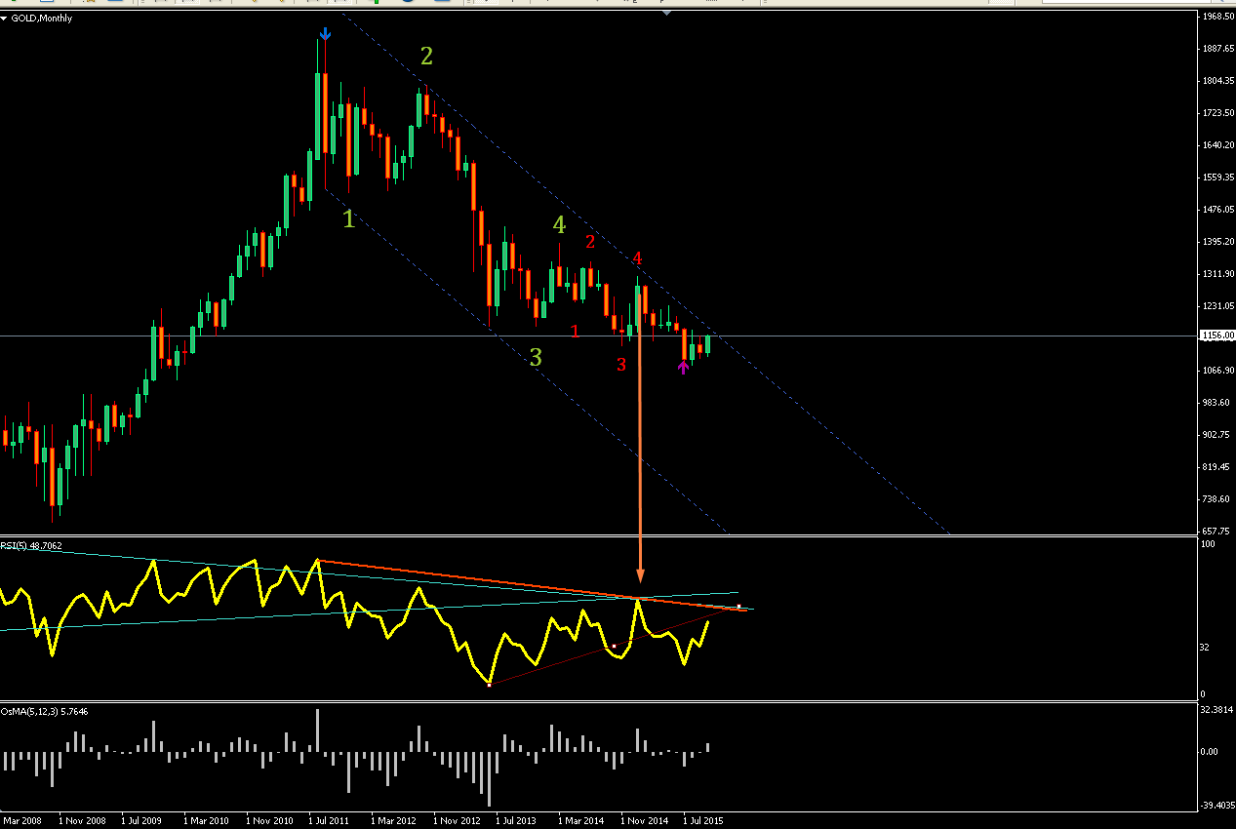The width and height of the screenshot is (1236, 829).
Task: Select the red wave label 1
Action: point(575,332)
